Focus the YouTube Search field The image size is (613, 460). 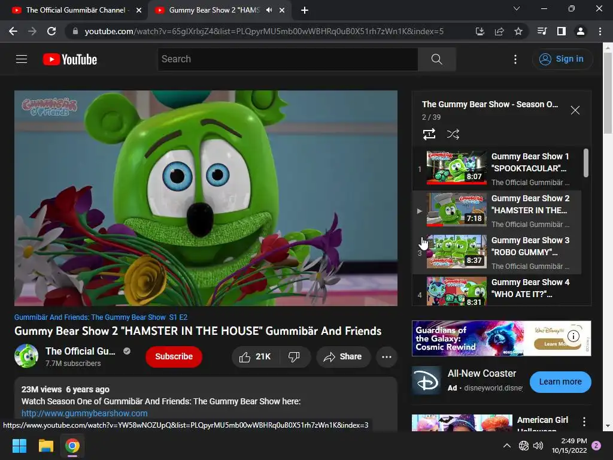pyautogui.click(x=288, y=59)
